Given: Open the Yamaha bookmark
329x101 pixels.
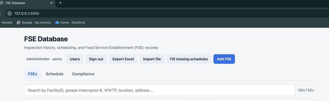Looking at the screenshot, I should click(7, 23).
